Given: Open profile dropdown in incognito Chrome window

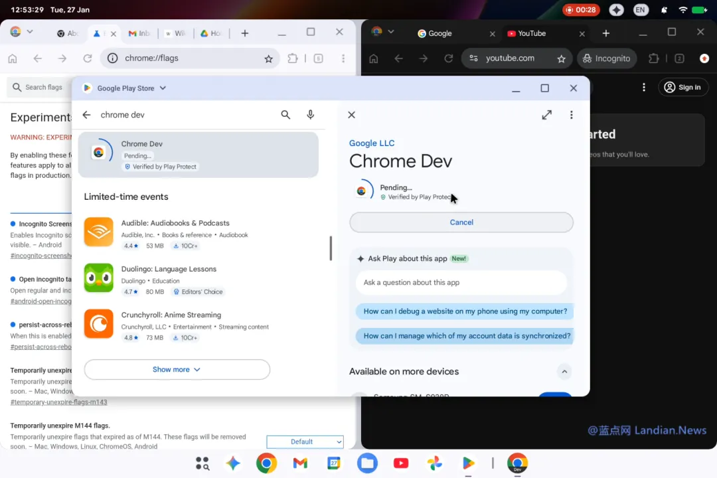Looking at the screenshot, I should [390, 32].
